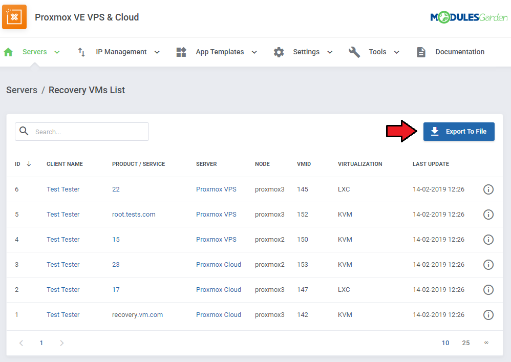This screenshot has height=362, width=511.
Task: Open info icon for VMID 152 row
Action: [488, 215]
